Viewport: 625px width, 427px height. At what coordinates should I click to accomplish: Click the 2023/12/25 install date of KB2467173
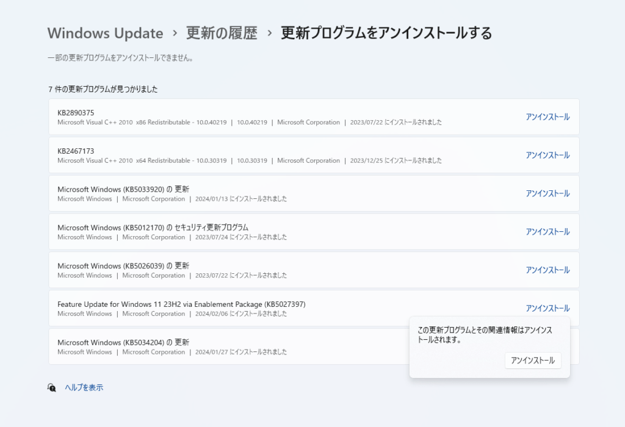396,160
